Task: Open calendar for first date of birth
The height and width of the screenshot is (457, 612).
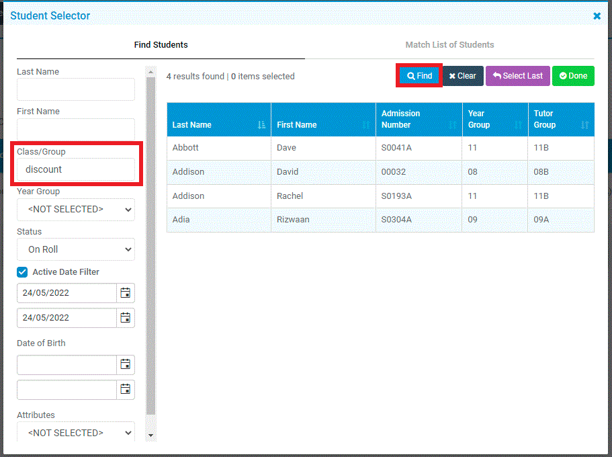Action: pyautogui.click(x=125, y=364)
